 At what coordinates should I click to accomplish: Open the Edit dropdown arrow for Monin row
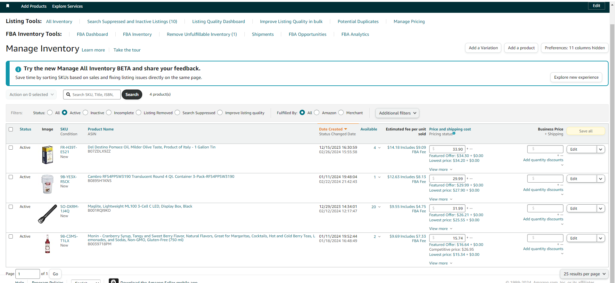click(601, 238)
